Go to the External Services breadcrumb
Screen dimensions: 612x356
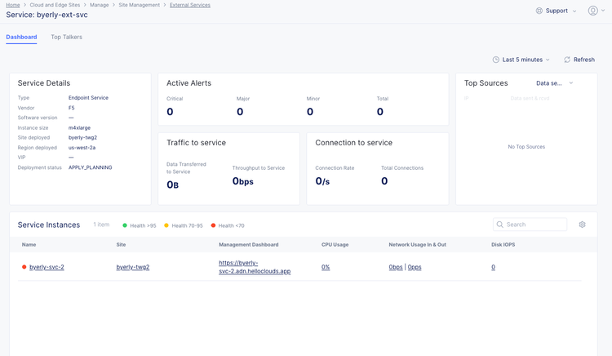click(189, 5)
